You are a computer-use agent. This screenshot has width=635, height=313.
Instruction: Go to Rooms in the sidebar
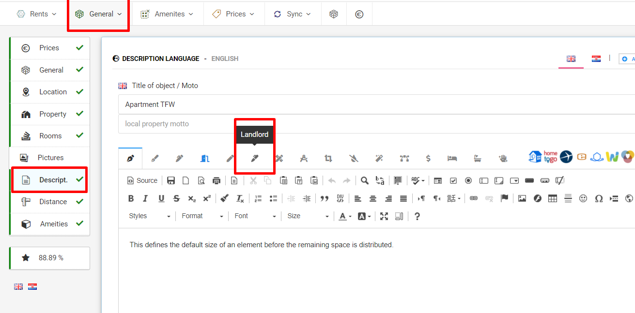50,136
